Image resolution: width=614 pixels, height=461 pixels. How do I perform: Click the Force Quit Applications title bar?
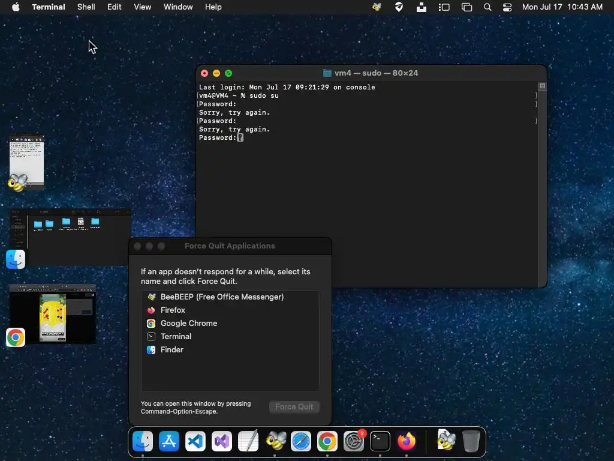pos(230,246)
